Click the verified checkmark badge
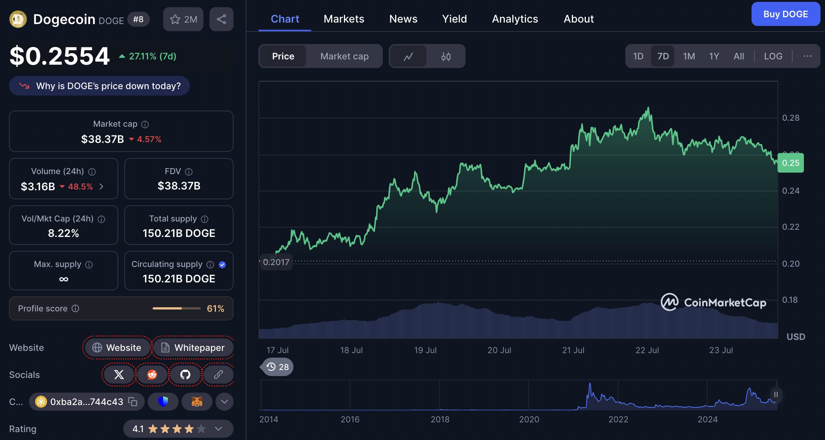 point(222,264)
